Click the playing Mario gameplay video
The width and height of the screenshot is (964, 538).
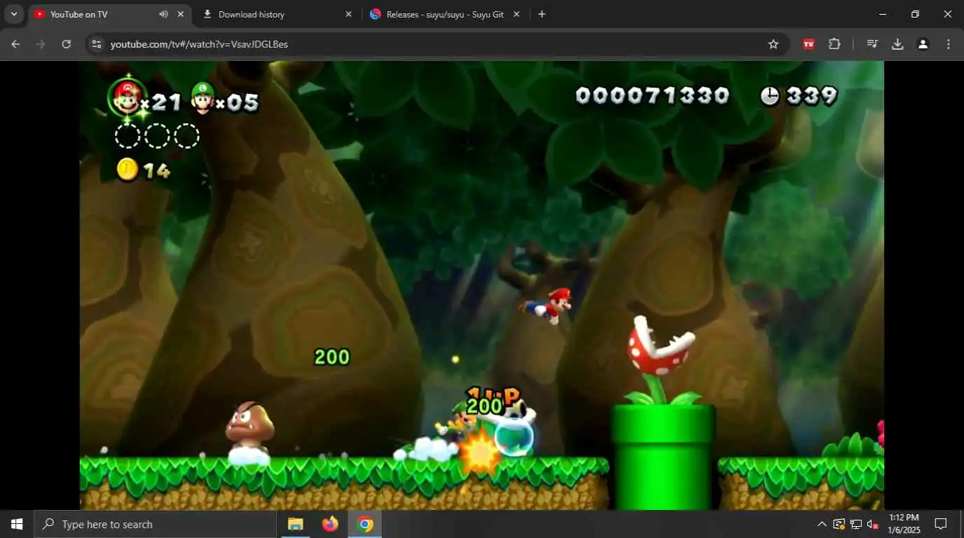(x=482, y=285)
